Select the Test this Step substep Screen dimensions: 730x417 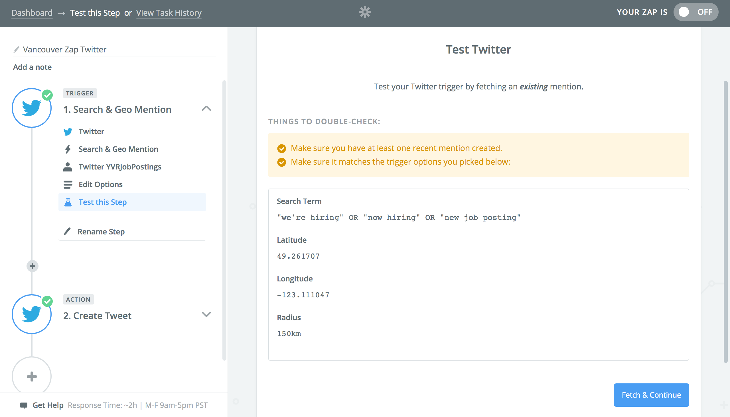click(x=132, y=202)
